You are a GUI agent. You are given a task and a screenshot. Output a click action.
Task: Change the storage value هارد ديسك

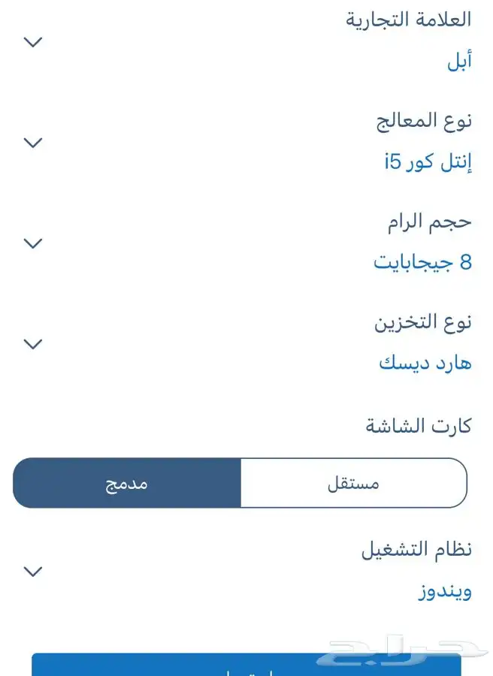(x=425, y=364)
